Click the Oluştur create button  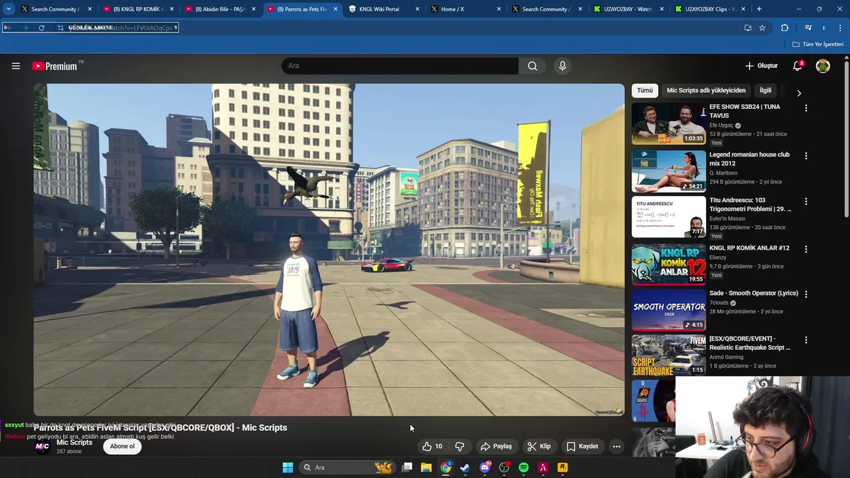tap(761, 66)
